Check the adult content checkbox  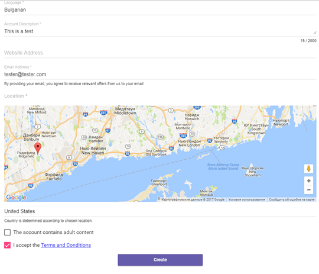pos(7,232)
